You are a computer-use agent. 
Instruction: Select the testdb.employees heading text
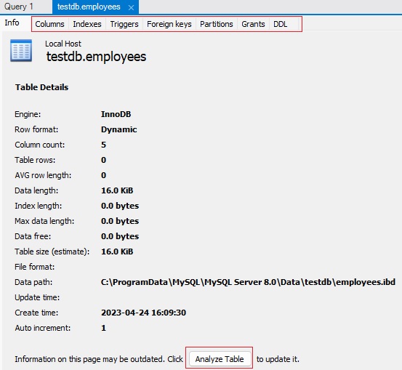click(96, 57)
